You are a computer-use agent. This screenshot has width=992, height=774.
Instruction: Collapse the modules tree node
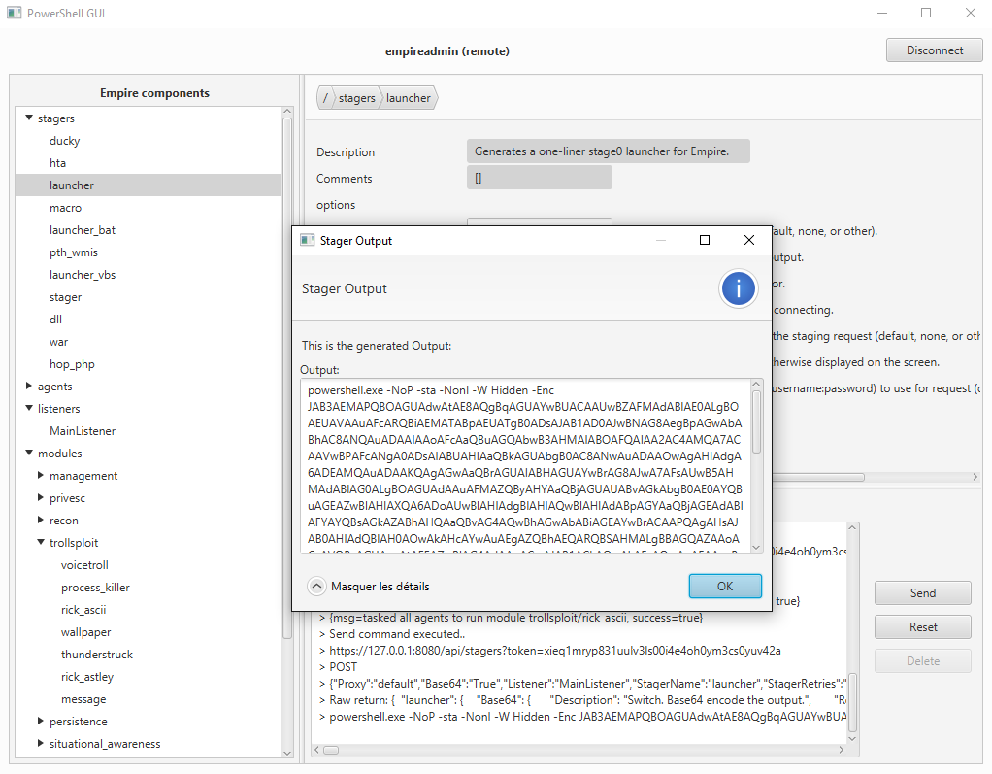29,453
